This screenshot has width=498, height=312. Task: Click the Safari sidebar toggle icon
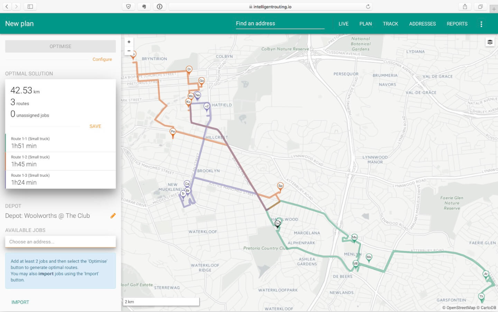tap(30, 7)
